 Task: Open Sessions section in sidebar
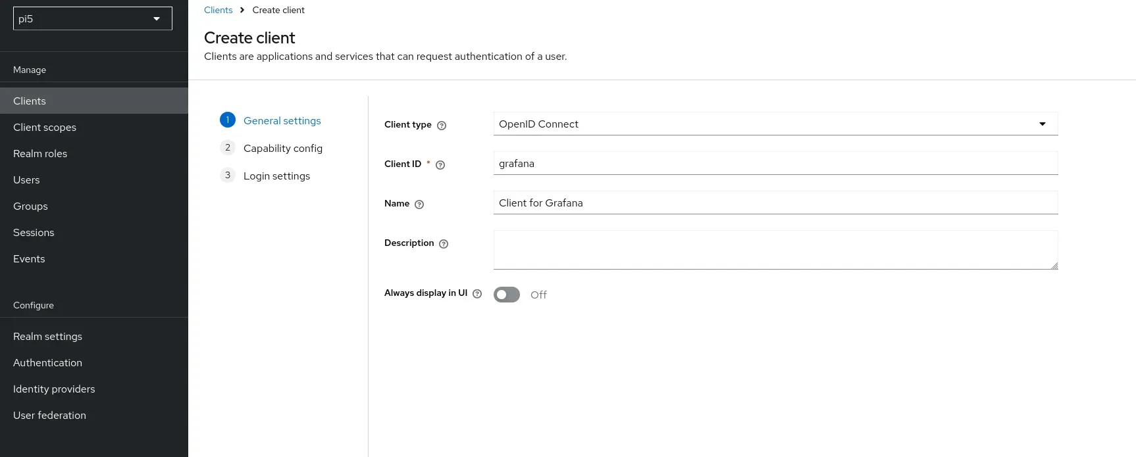94,232
